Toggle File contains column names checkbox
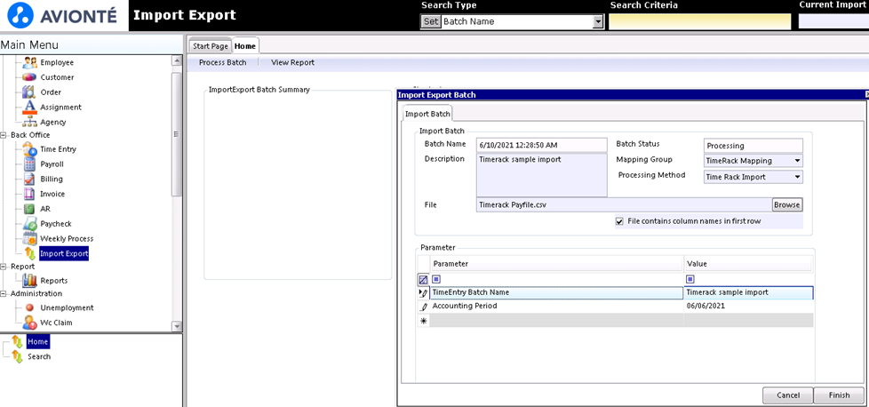 point(619,221)
